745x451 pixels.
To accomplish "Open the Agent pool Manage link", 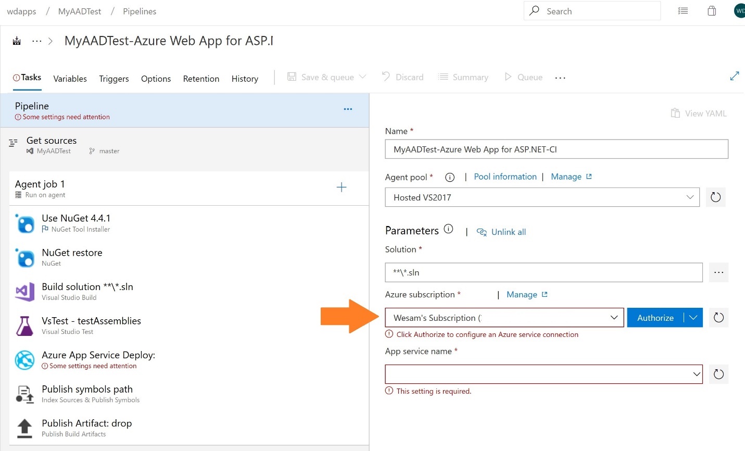I will click(571, 177).
